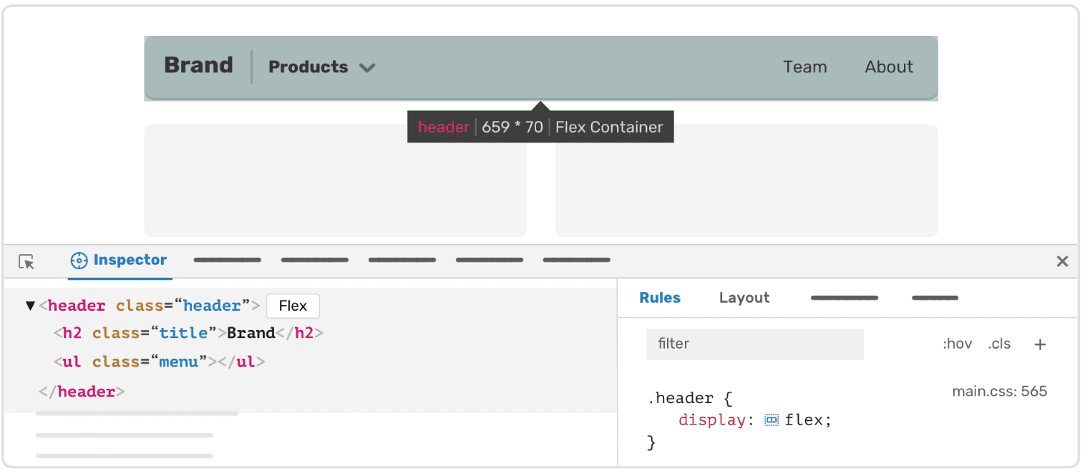1085x474 pixels.
Task: Select the Rules tab
Action: [659, 298]
